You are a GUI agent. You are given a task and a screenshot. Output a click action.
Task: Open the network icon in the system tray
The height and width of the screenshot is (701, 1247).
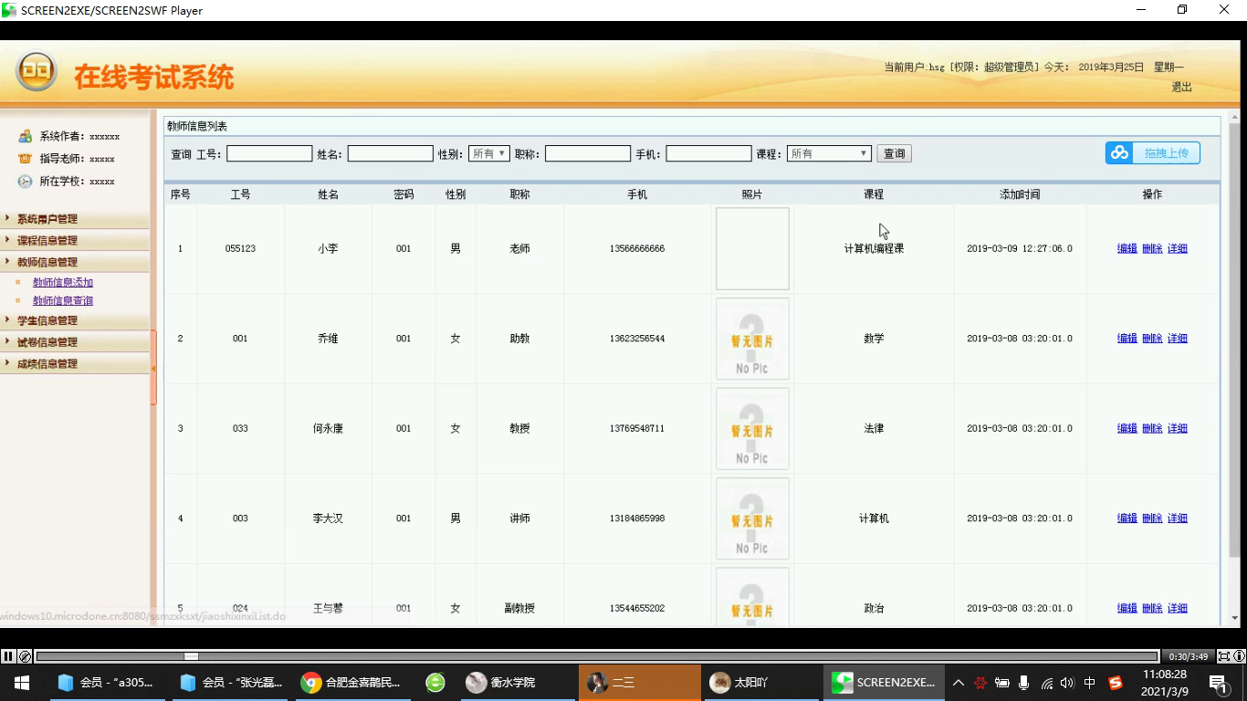pos(1046,683)
